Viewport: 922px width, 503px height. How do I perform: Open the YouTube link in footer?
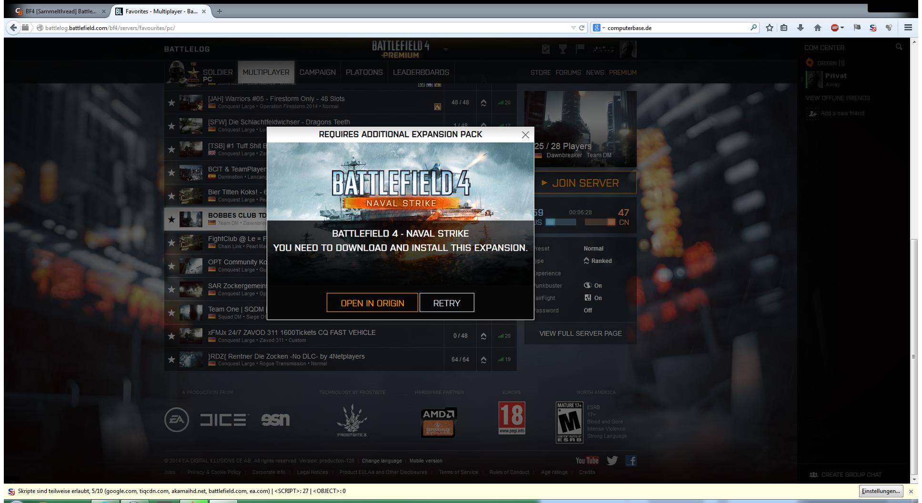(x=587, y=461)
